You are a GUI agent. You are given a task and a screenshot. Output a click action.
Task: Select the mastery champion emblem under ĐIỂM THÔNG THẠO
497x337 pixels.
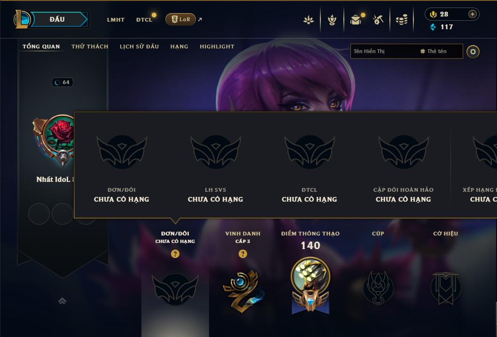point(311,285)
